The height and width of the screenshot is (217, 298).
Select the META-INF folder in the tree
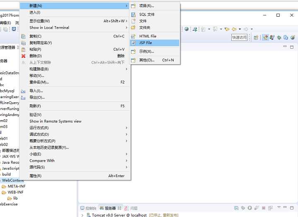[14, 186]
